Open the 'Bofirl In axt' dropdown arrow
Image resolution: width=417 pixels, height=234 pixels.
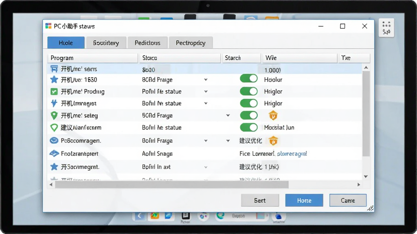(206, 167)
